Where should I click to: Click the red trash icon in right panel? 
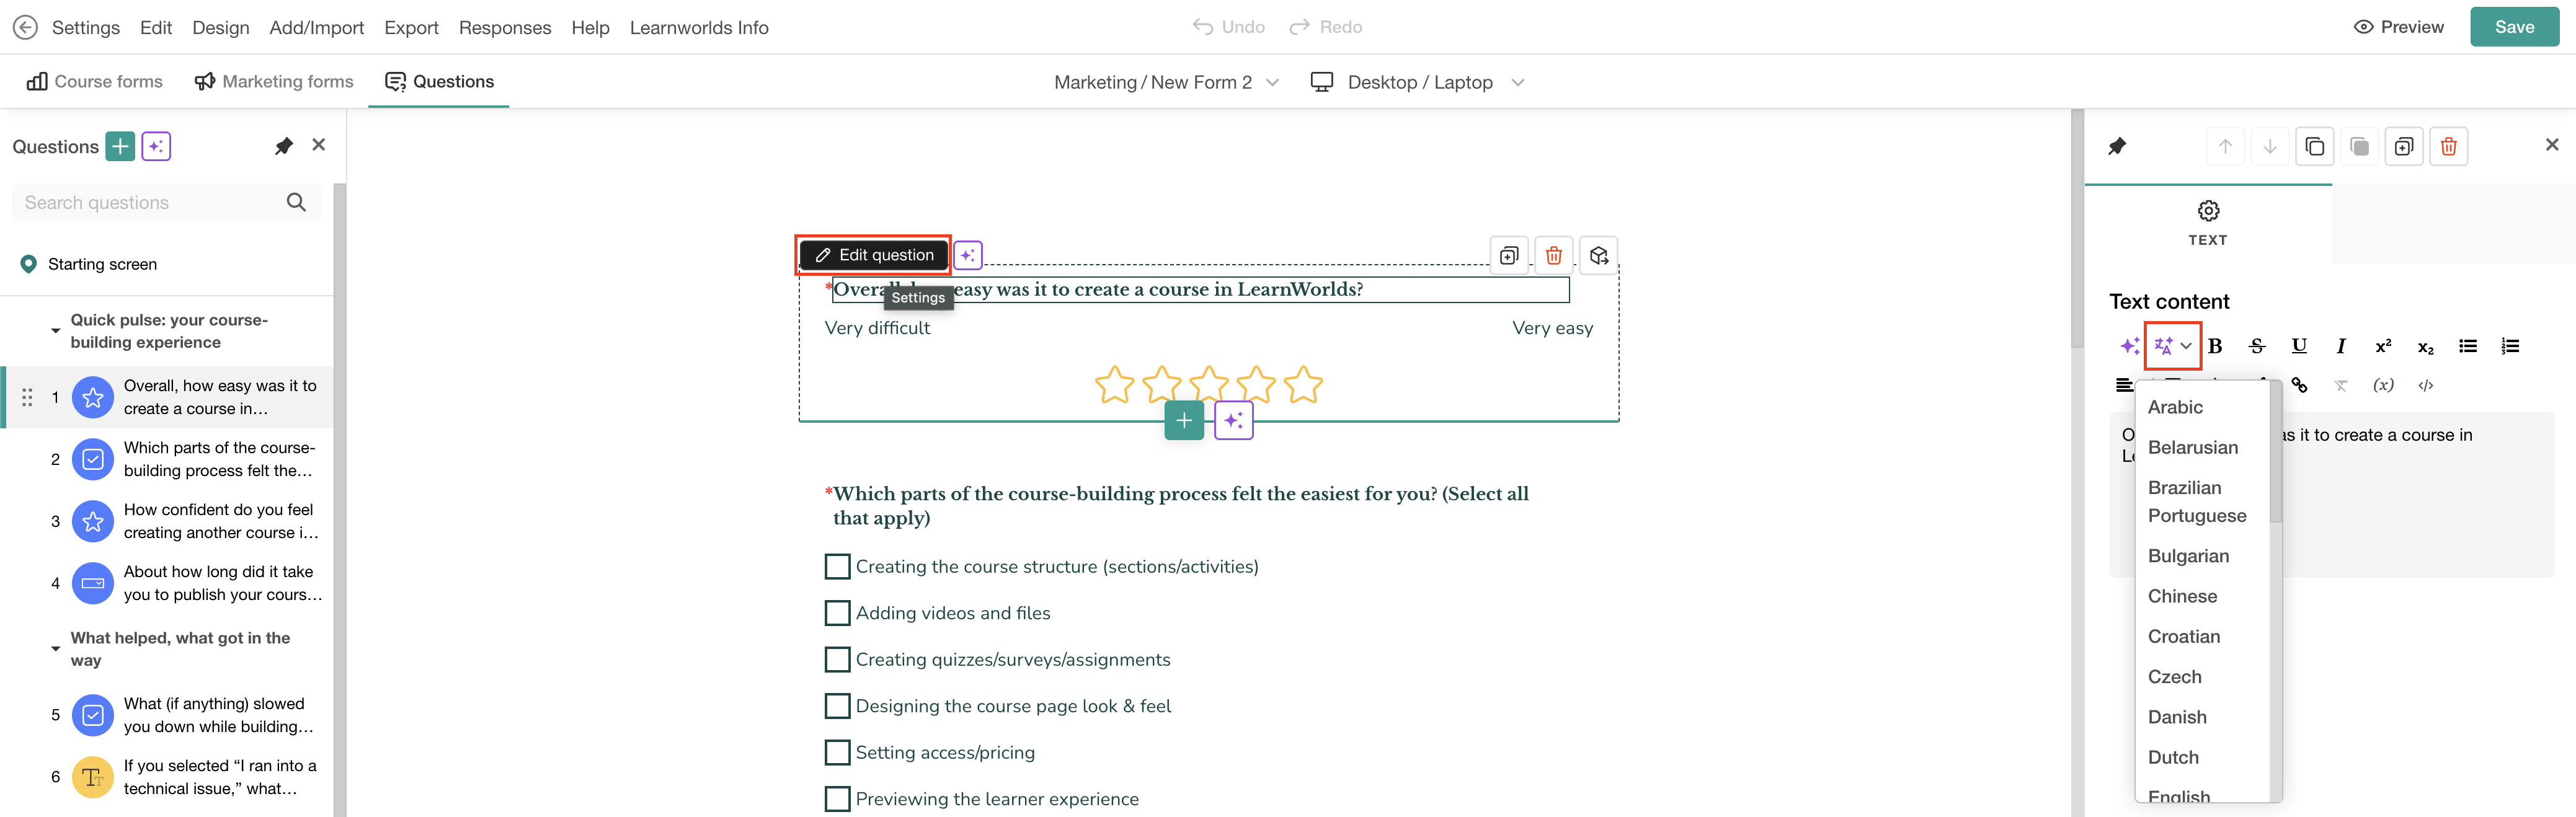(x=2448, y=147)
